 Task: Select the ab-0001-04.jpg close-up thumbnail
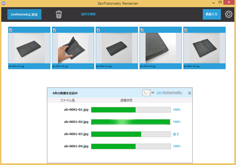[x=160, y=48]
